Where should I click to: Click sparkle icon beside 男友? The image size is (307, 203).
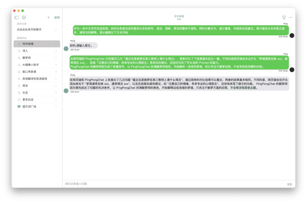point(19,86)
